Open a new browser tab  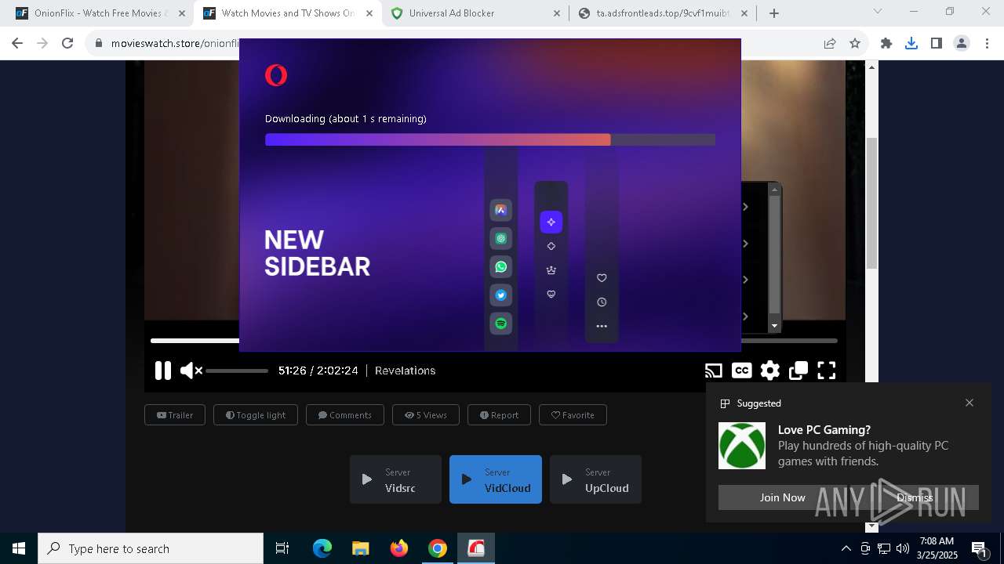774,13
